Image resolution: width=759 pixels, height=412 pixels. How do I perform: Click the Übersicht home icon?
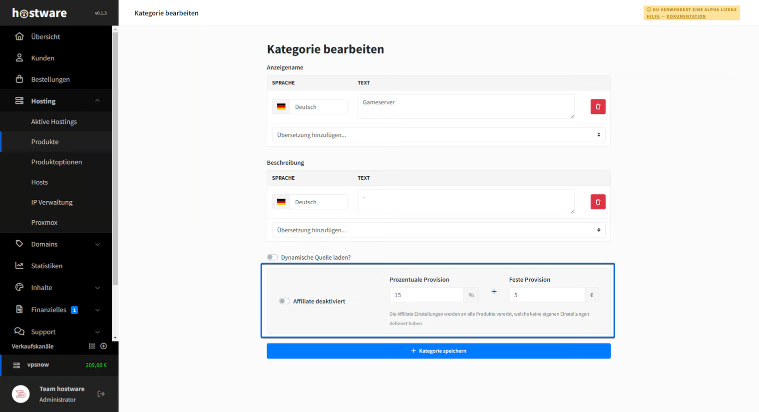[19, 36]
